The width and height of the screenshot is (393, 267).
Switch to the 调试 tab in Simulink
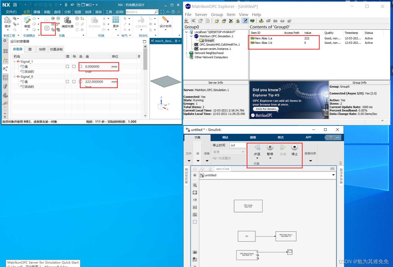point(225,137)
